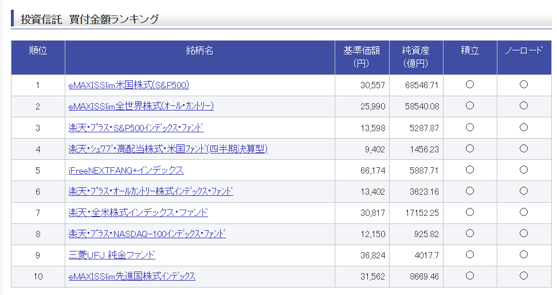Click the ノーロード column header

pyautogui.click(x=524, y=57)
